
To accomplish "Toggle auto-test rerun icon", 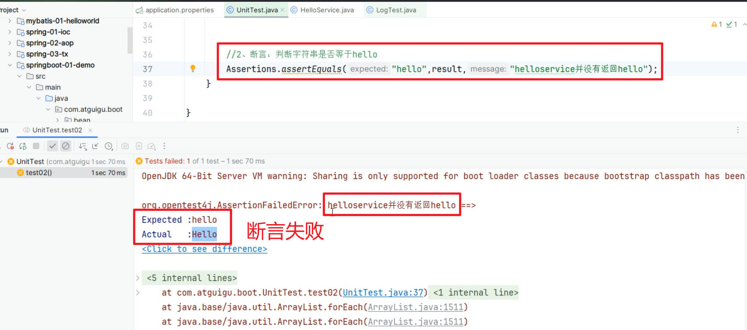I will [x=23, y=146].
